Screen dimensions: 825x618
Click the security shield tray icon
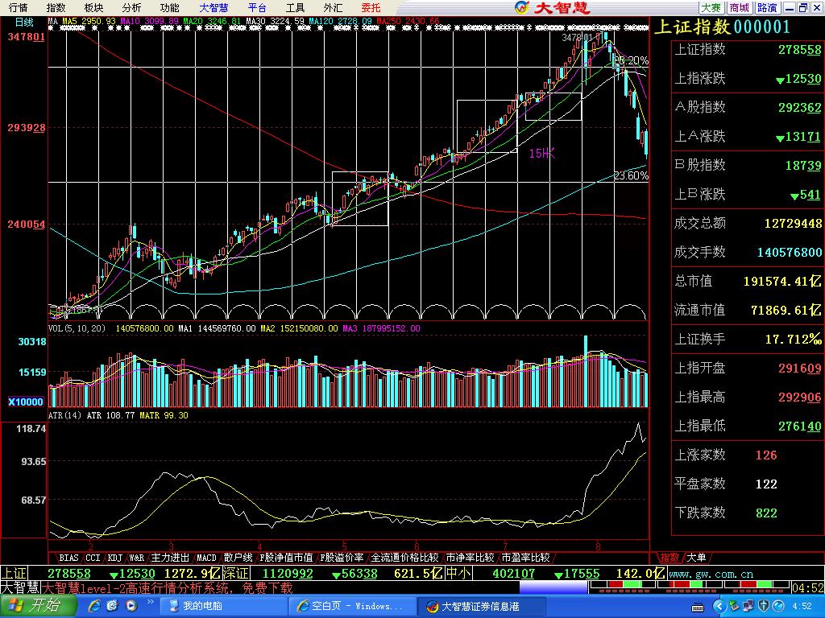[x=764, y=607]
